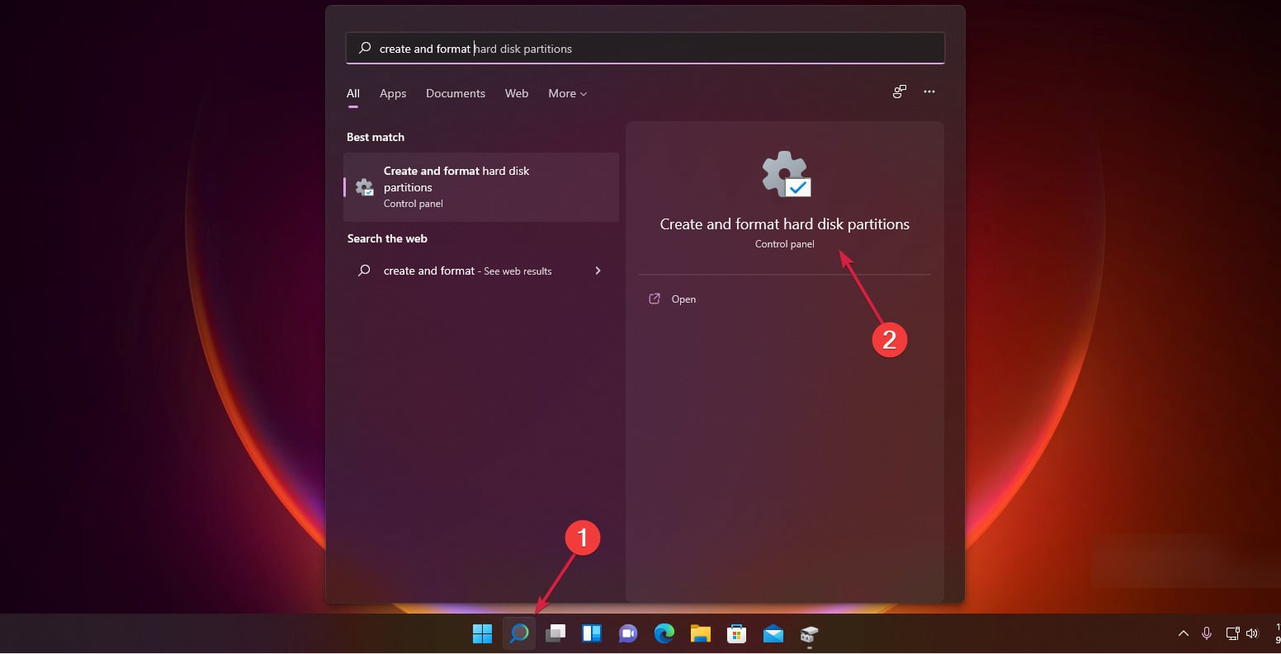This screenshot has height=654, width=1281.
Task: Open Task View from the taskbar
Action: point(555,633)
